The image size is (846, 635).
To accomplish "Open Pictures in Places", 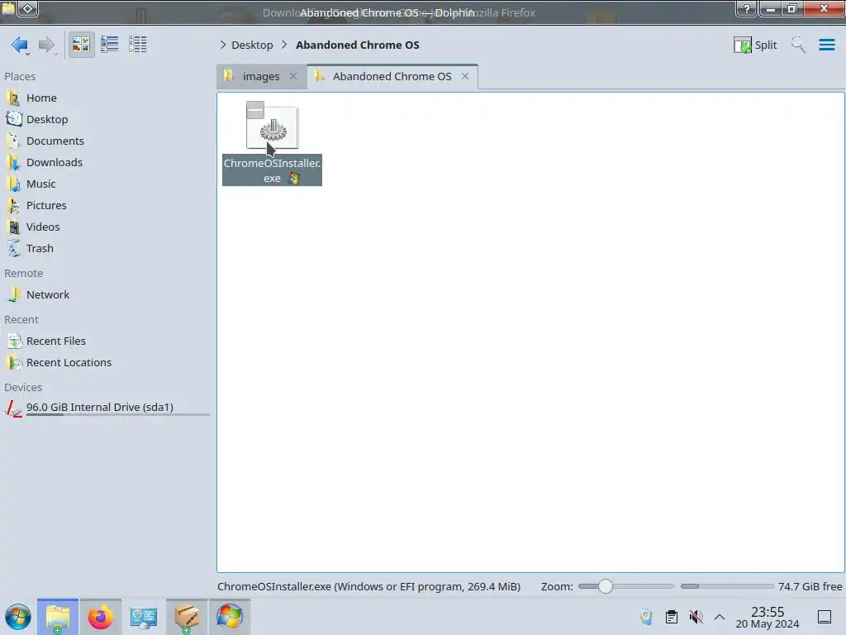I will coord(46,206).
